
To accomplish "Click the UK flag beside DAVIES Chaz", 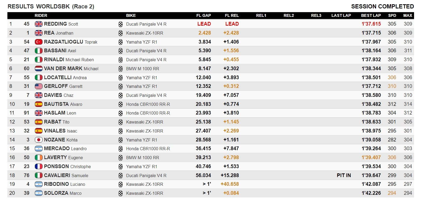I will pos(39,95).
